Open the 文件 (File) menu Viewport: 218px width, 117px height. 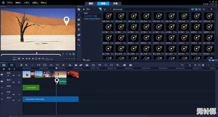10,2
